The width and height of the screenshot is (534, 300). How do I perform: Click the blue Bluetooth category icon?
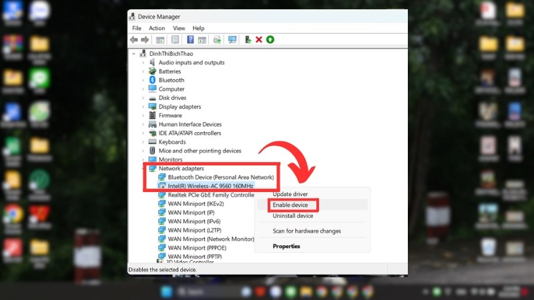[x=152, y=80]
